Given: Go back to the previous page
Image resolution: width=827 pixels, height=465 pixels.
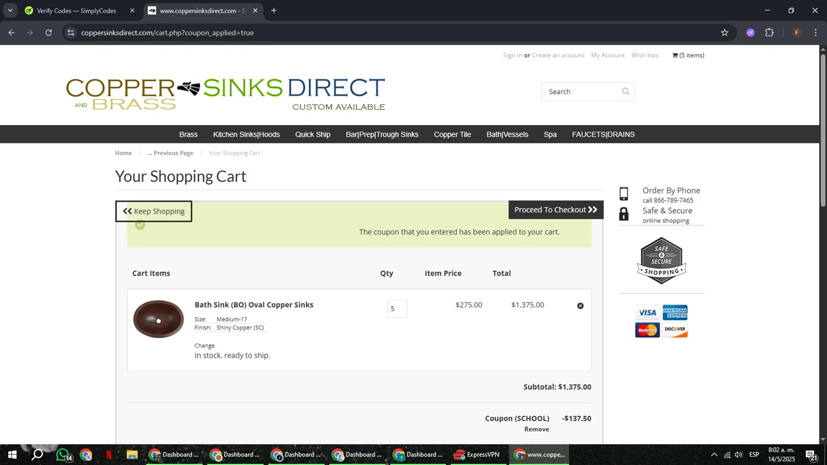Looking at the screenshot, I should pos(12,33).
